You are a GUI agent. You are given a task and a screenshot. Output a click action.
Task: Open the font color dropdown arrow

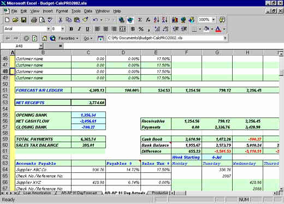click(x=224, y=29)
